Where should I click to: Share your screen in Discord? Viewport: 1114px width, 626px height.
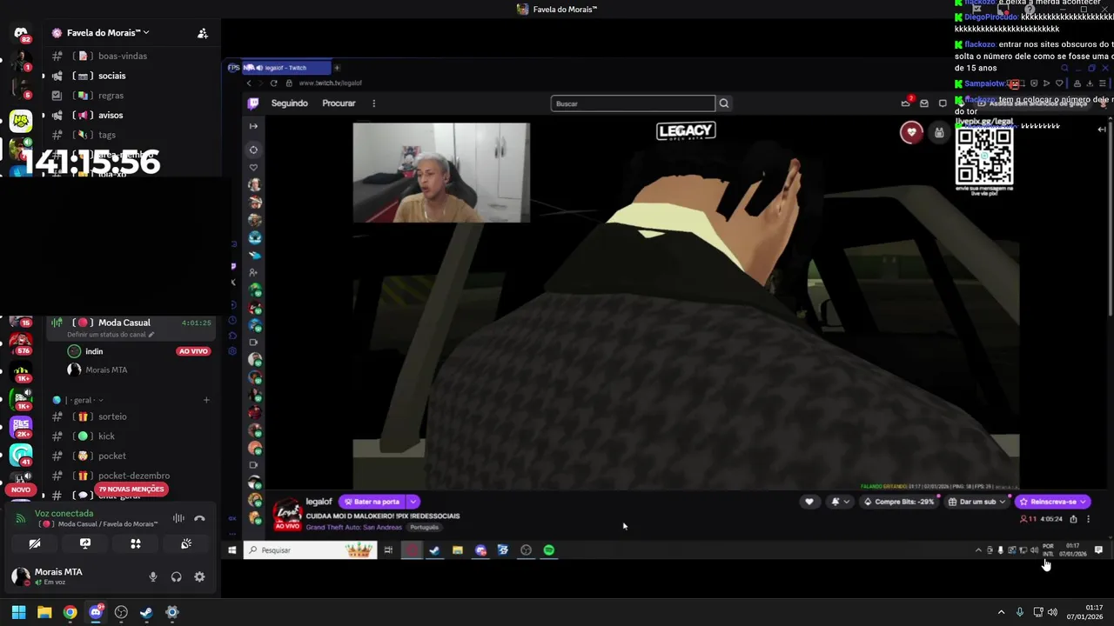(85, 543)
